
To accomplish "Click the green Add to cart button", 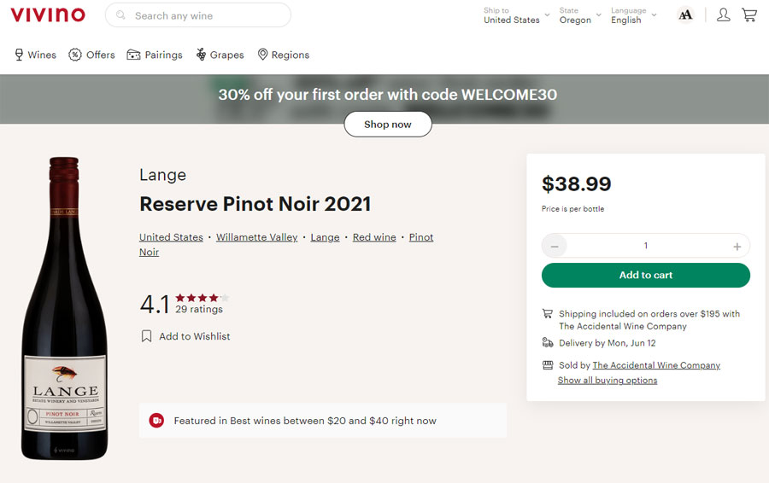I will [645, 276].
